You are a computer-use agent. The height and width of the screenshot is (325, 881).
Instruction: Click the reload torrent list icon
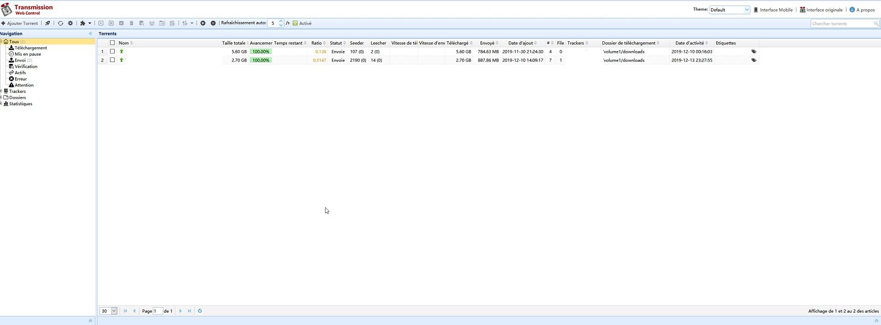click(60, 23)
